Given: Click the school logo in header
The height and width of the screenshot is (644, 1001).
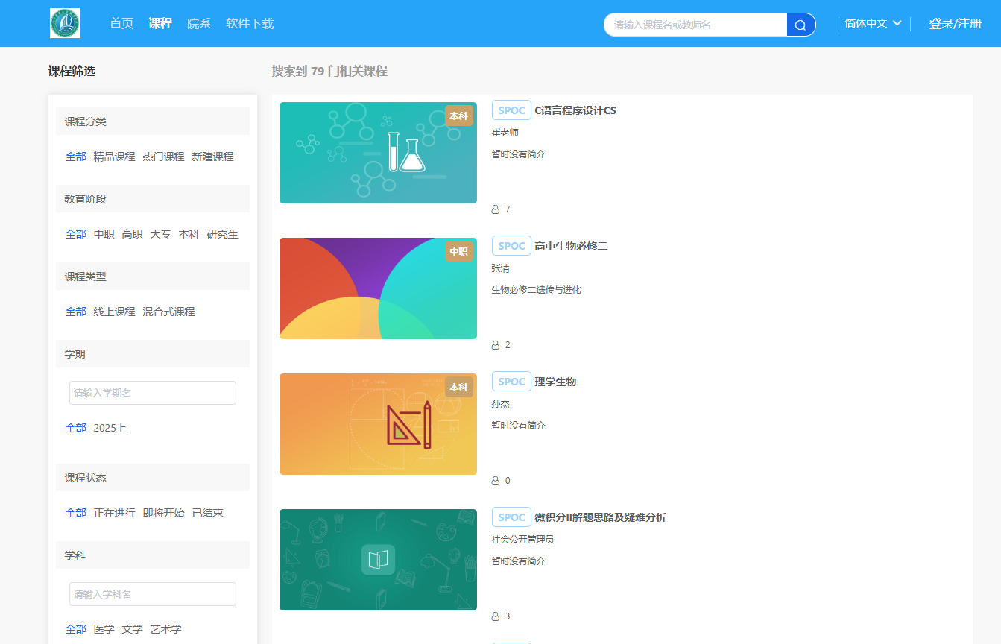Looking at the screenshot, I should pos(65,23).
